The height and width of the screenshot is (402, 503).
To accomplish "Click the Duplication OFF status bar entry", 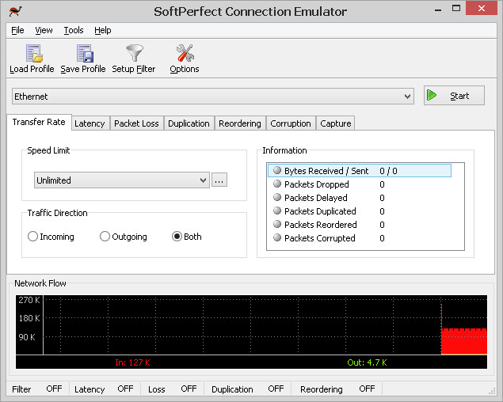I will tap(248, 389).
